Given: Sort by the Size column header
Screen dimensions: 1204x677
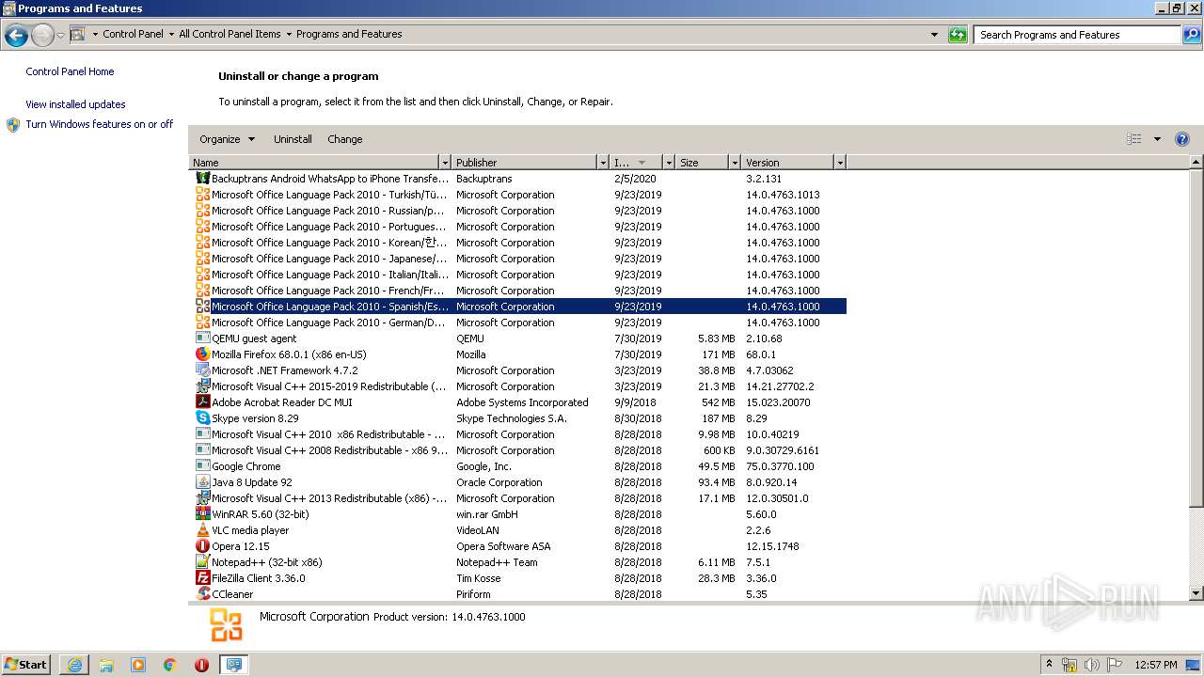Looking at the screenshot, I should [x=703, y=163].
